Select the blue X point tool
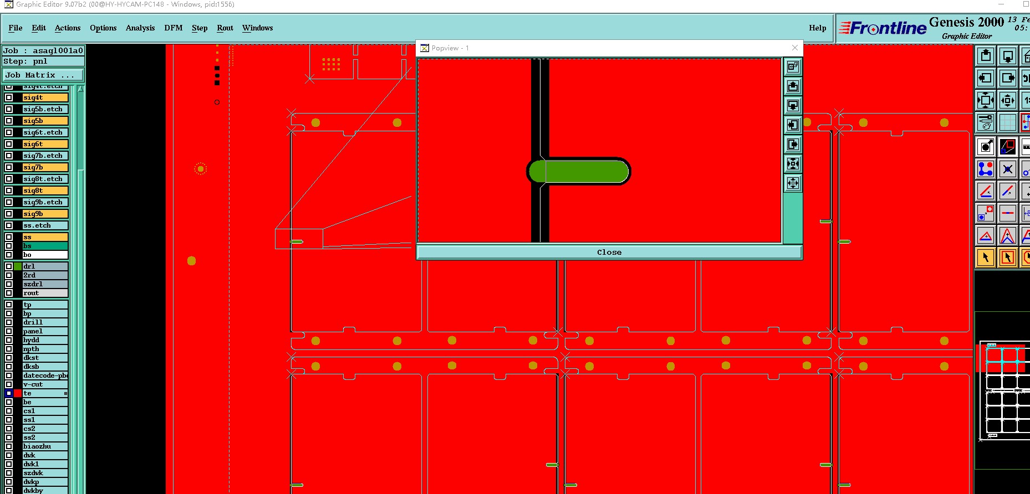 [x=1008, y=169]
